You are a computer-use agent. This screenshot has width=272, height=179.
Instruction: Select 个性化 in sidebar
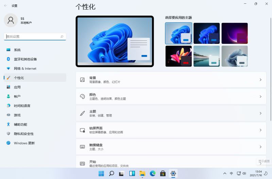pos(35,78)
